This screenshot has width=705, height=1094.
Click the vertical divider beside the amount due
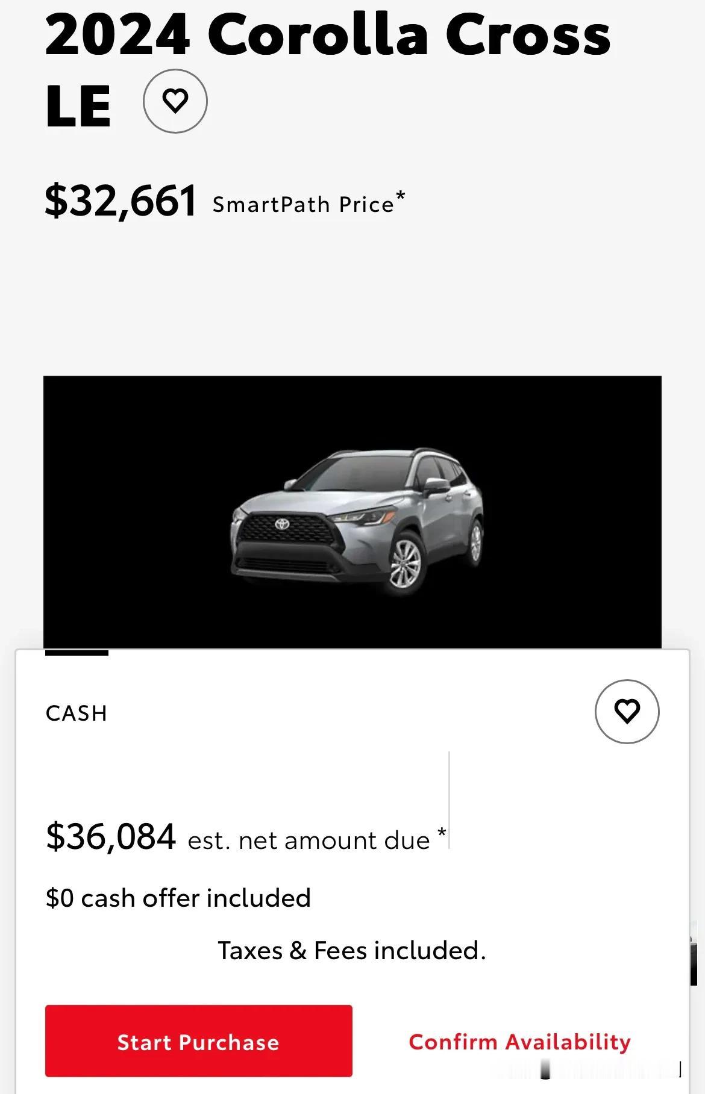click(450, 800)
